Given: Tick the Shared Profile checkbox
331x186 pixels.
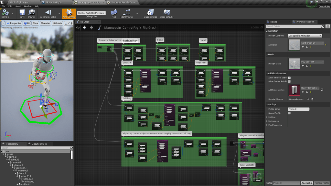Looking at the screenshot, I should click(289, 113).
